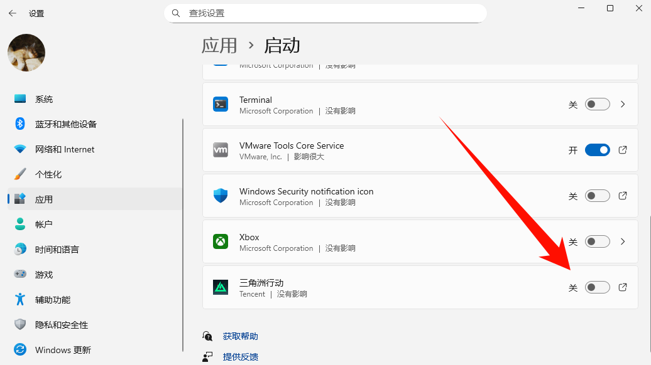Click the Xbox app icon
Screen dimensions: 651x365
tap(220, 241)
